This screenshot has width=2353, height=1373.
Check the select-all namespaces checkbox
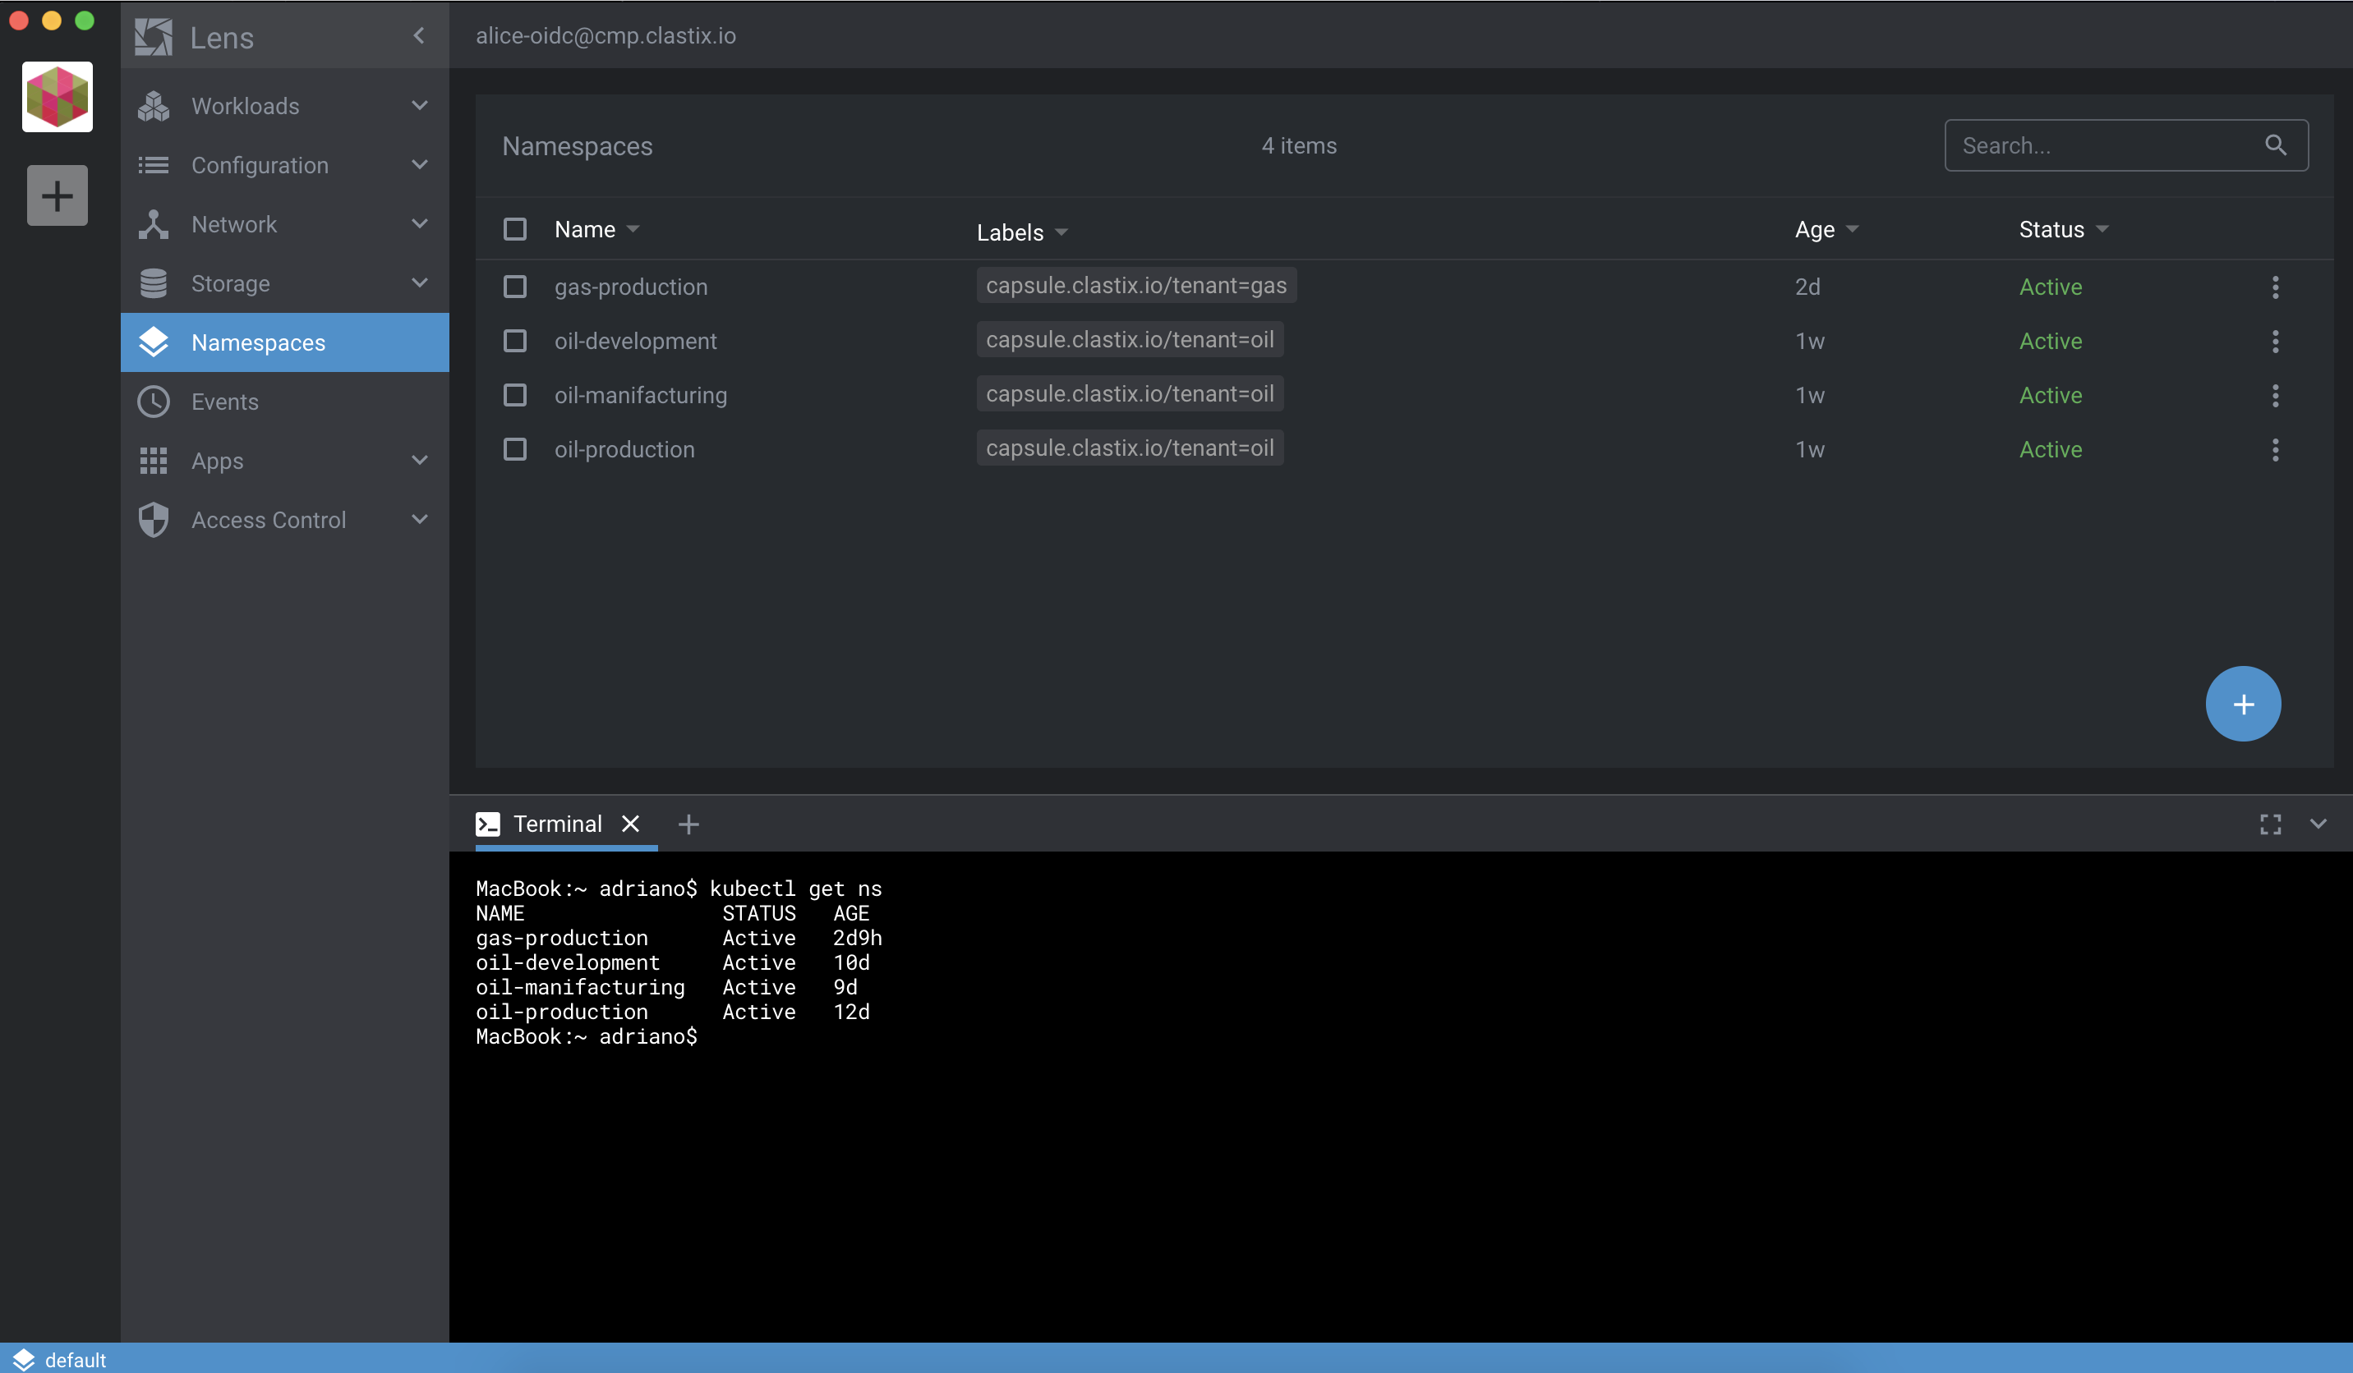coord(514,228)
